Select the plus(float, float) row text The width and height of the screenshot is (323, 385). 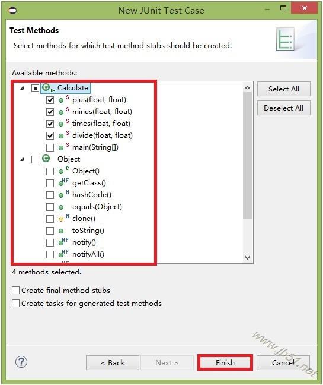(x=99, y=100)
